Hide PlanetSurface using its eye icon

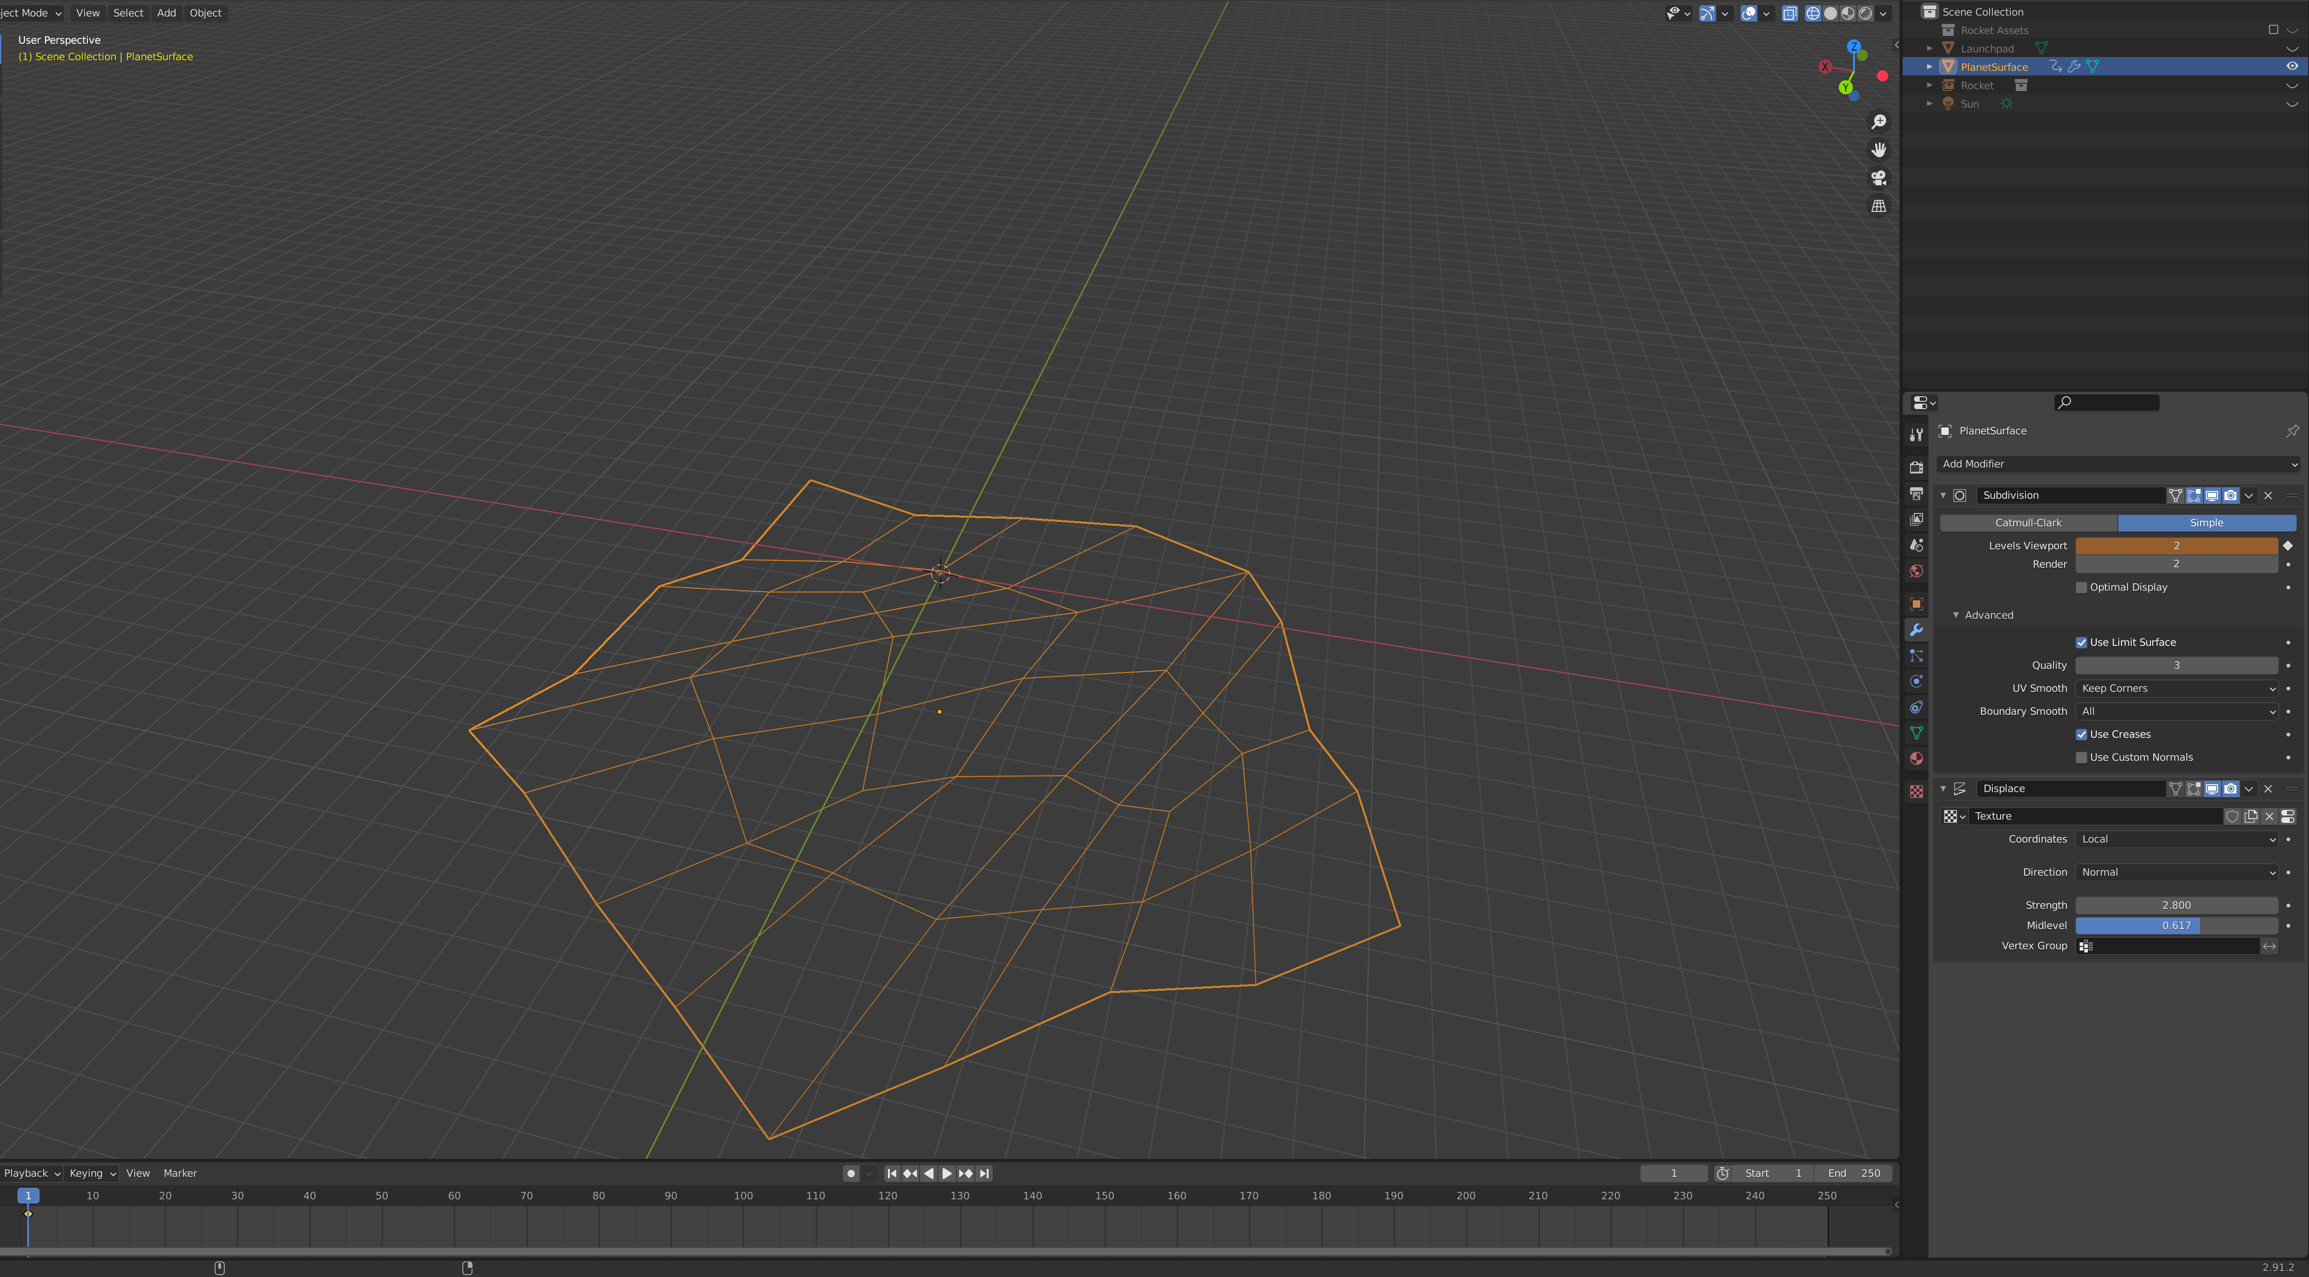2292,66
